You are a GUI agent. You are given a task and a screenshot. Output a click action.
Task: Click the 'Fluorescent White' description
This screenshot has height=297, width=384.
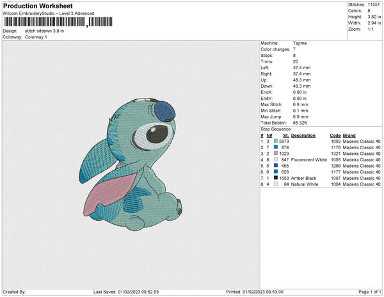(309, 159)
